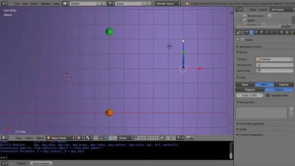Open the Global transform orientation dropdown
Viewport: 295px width, 166px height.
(x=125, y=138)
